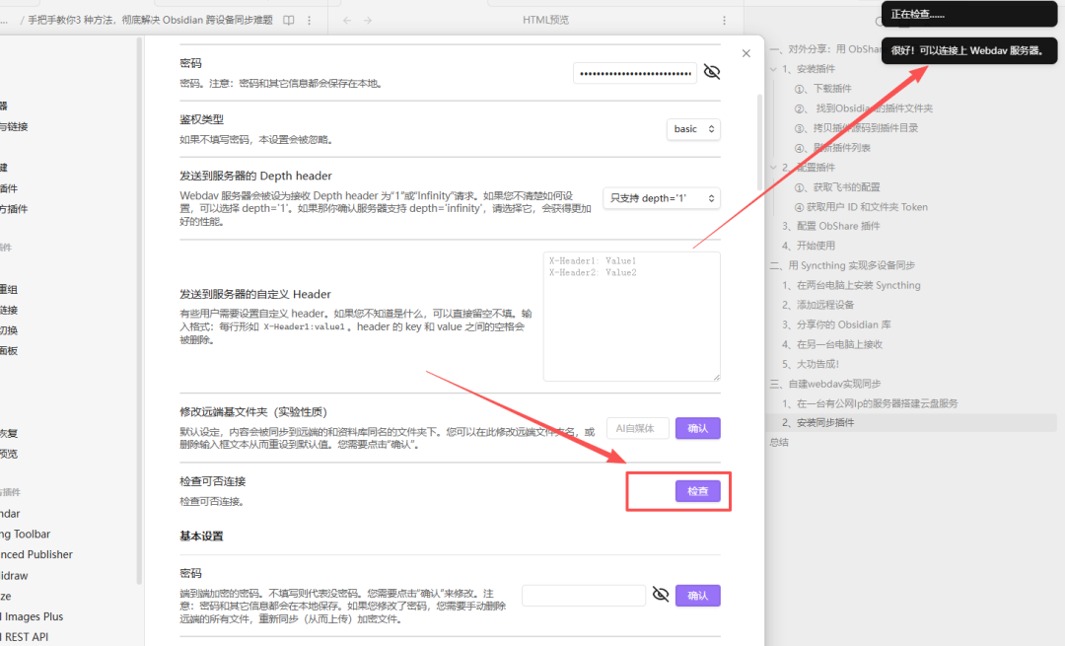
Task: Select the HTML预览 tab title
Action: coord(545,21)
